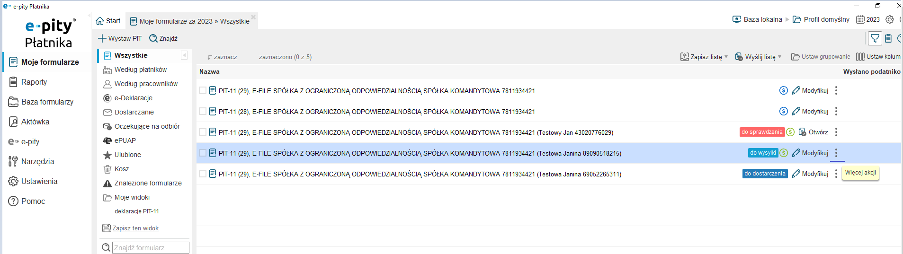Check the PIT-11 (28) row checkbox

coord(203,111)
